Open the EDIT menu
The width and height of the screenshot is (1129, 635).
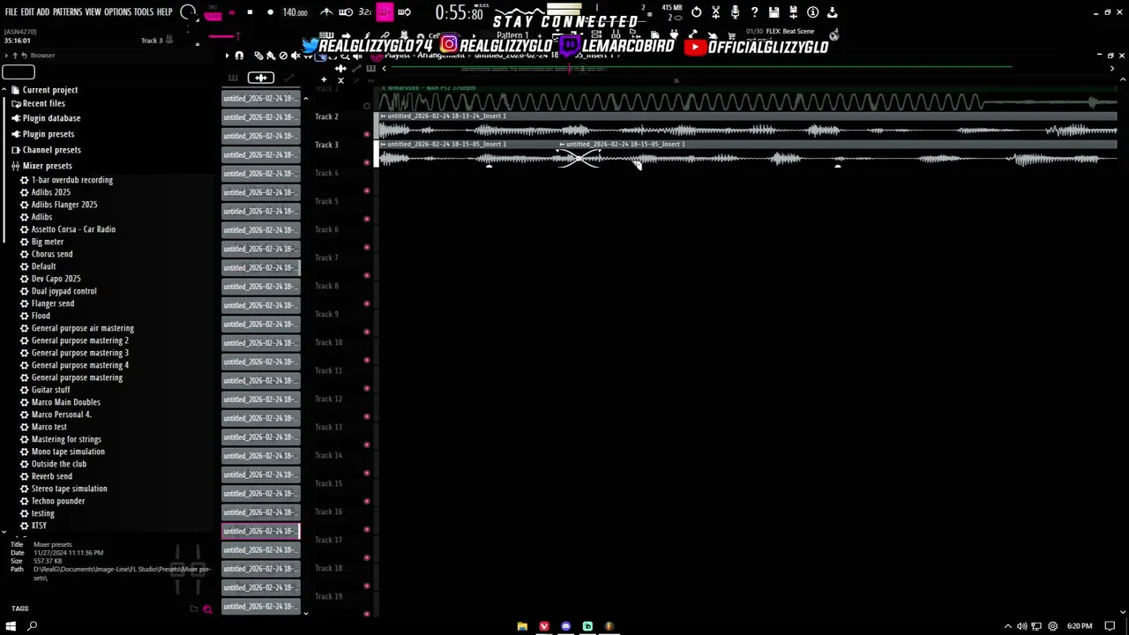coord(27,12)
